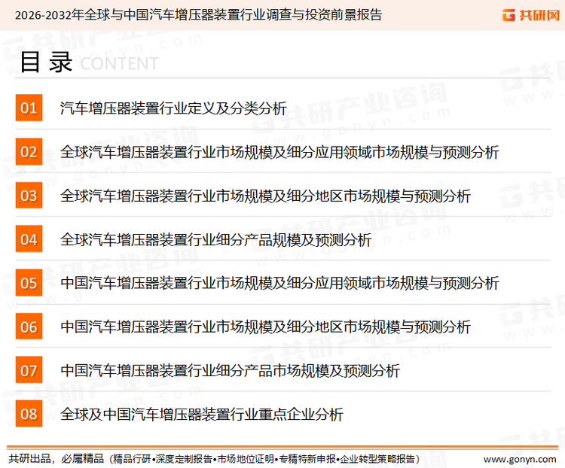Click the footer slogan 共研出品，必属精品

(56, 459)
